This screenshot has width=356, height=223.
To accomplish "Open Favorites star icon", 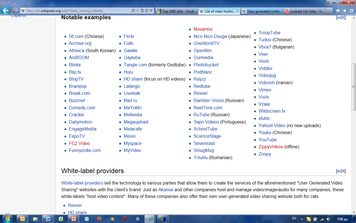I will tap(345, 11).
